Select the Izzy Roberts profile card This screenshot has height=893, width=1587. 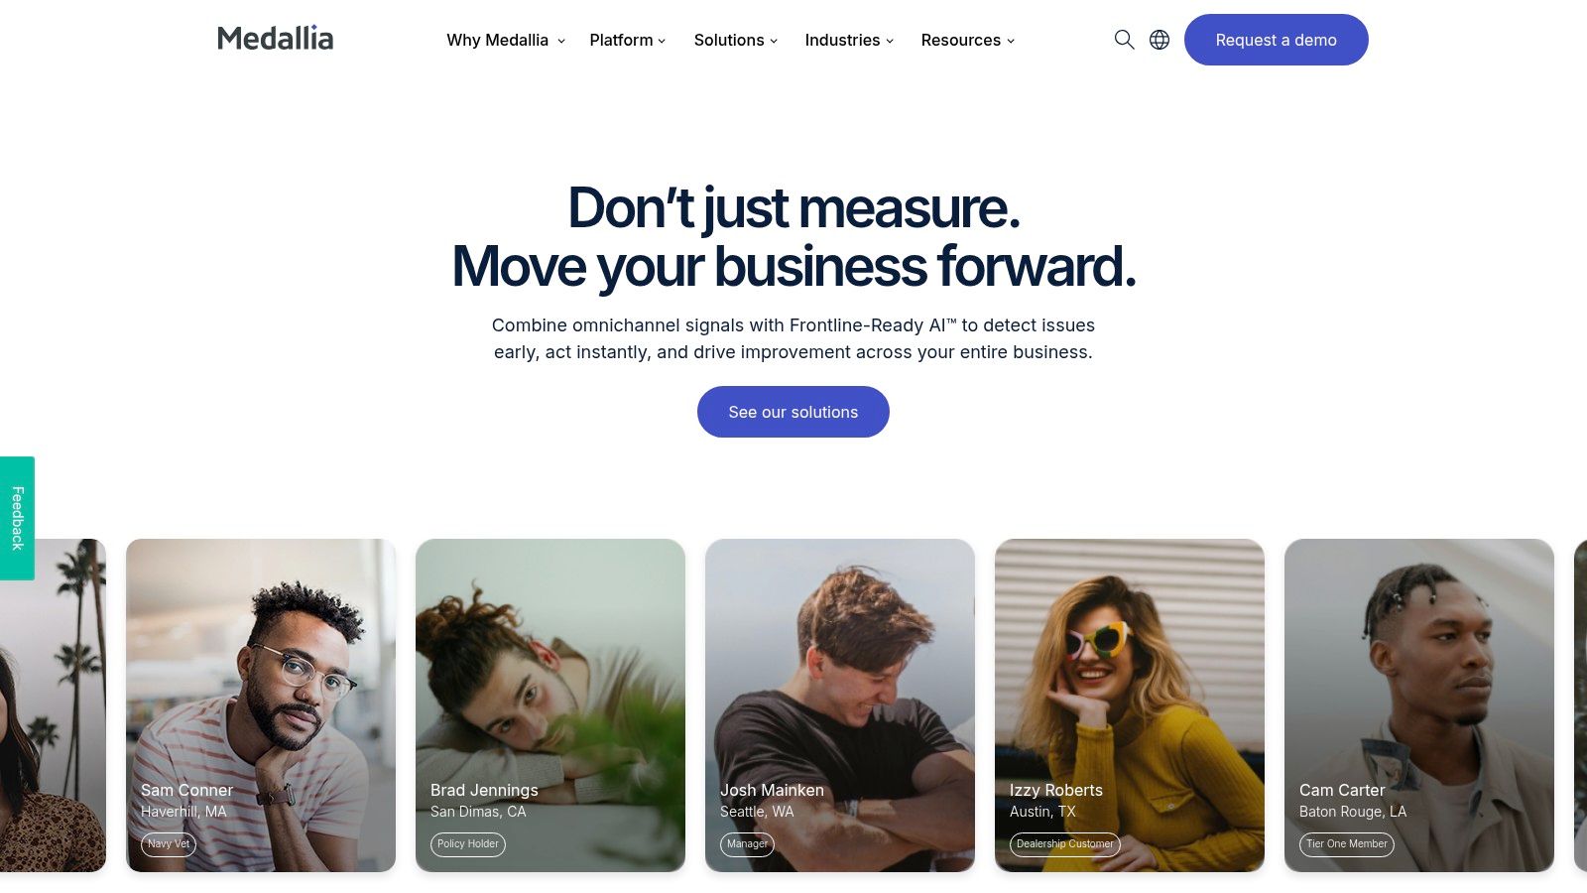pyautogui.click(x=1130, y=705)
